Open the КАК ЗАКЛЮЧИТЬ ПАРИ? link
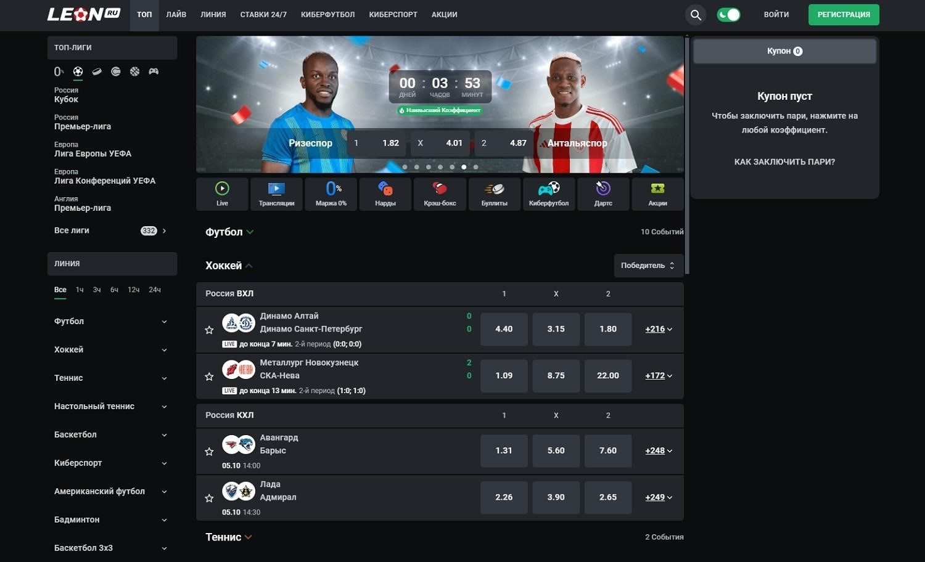Screen dimensions: 925x562 tap(784, 161)
